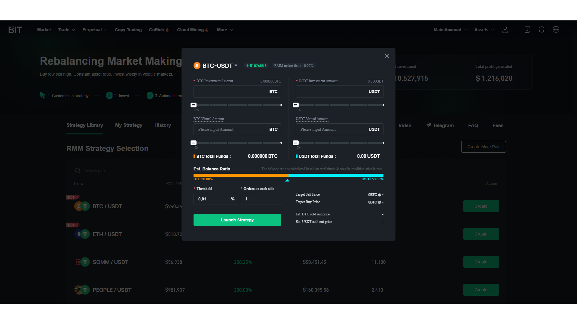Click step 1 Customize a strategy

[68, 96]
